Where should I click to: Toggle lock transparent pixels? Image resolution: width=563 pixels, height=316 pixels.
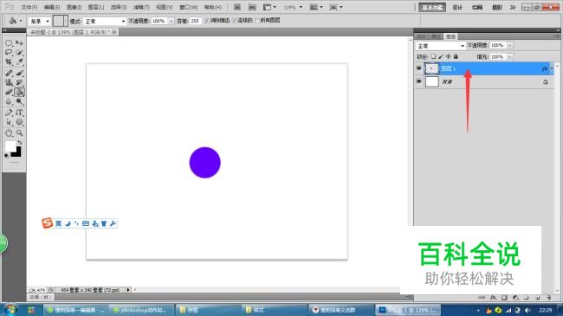click(x=433, y=56)
